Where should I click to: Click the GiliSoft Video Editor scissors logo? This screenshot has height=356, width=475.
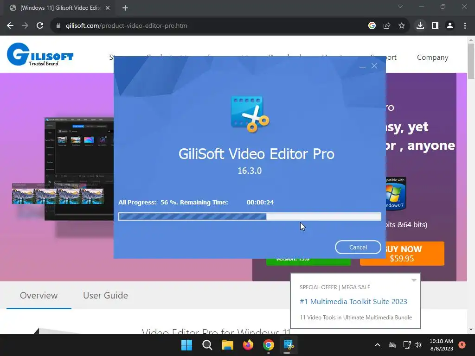click(x=250, y=114)
